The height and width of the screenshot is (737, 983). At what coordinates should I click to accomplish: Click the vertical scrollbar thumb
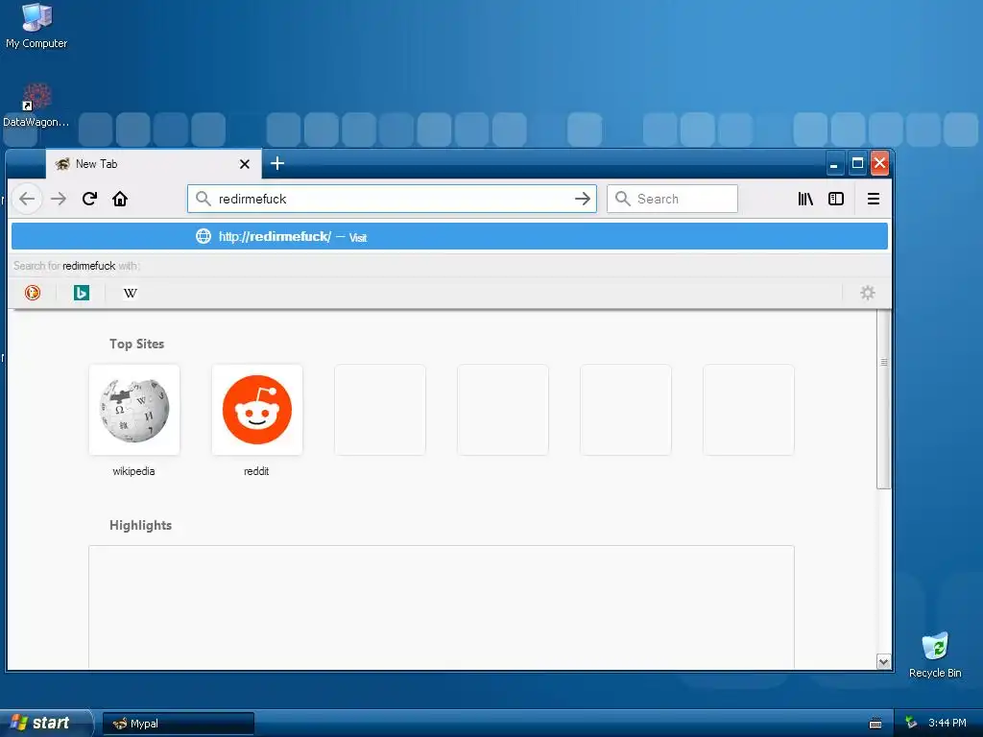click(x=884, y=398)
